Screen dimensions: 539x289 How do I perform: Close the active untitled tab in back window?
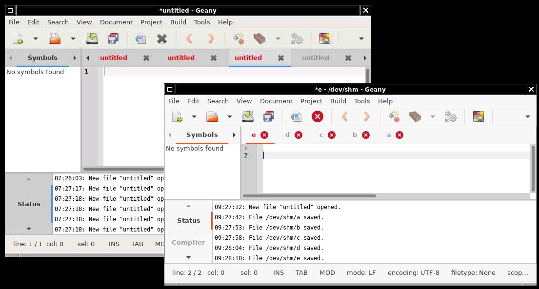click(x=281, y=58)
